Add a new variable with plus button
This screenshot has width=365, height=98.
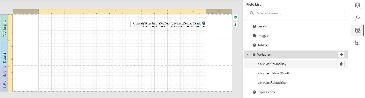coord(341,55)
